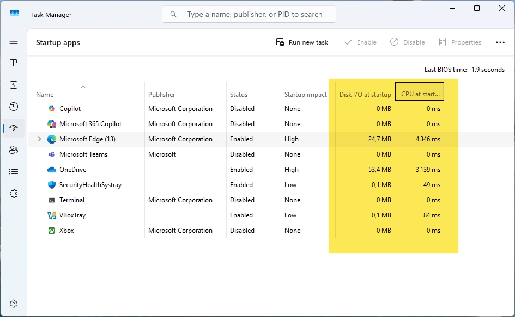Click the OneDrive cloud icon

click(52, 170)
